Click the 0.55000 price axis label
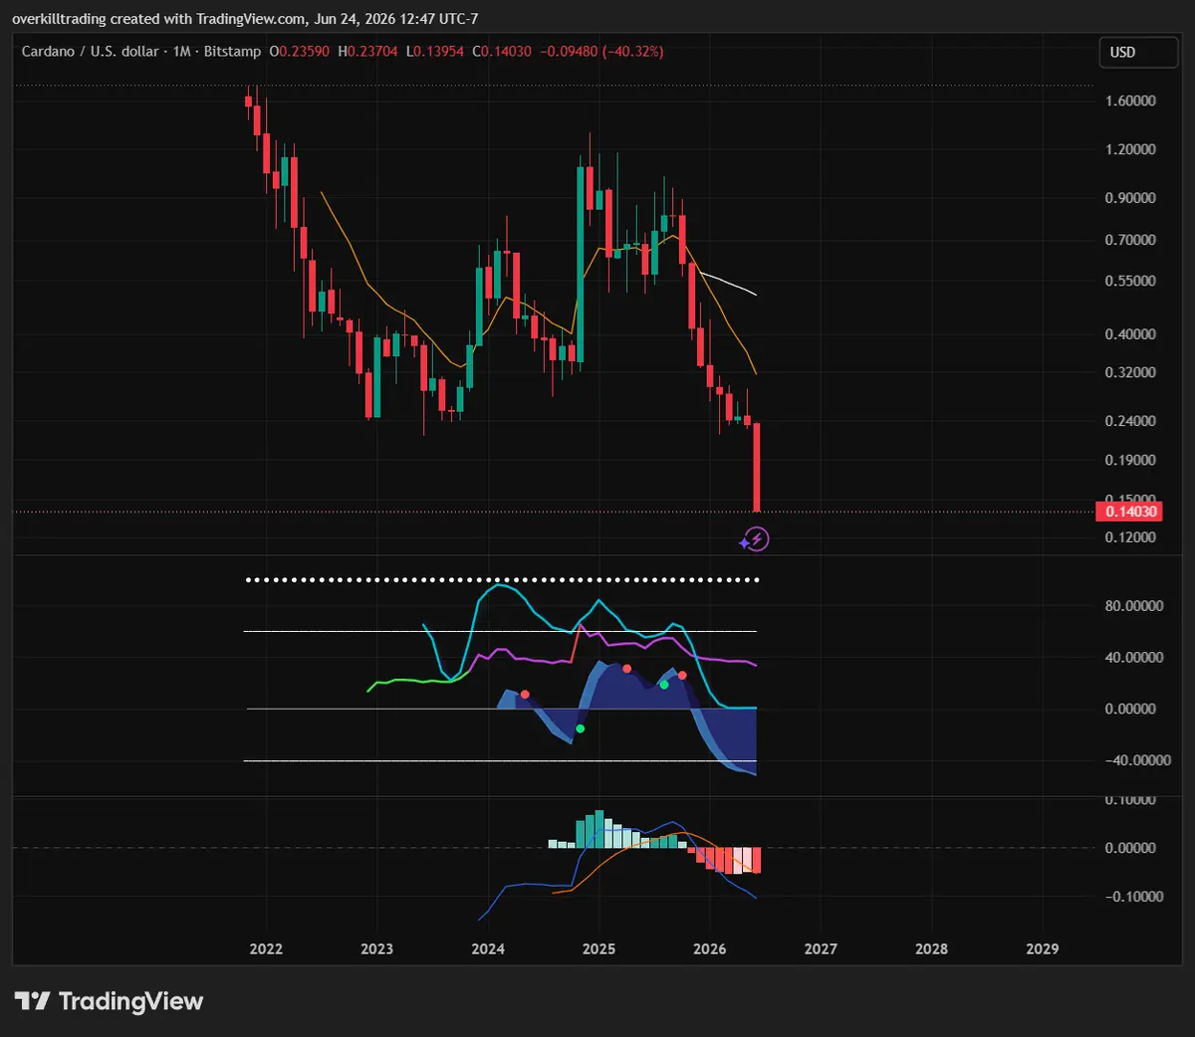Viewport: 1195px width, 1037px height. tap(1130, 281)
